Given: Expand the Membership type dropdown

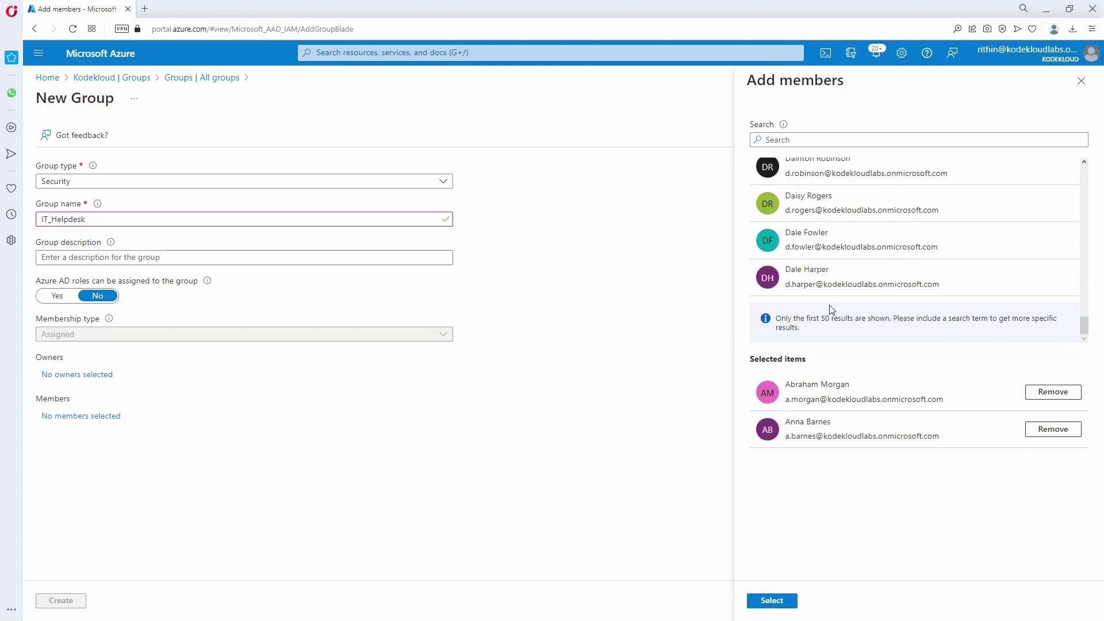Looking at the screenshot, I should click(244, 334).
